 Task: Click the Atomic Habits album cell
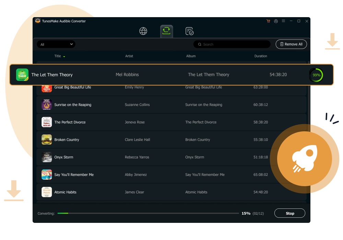(196, 192)
